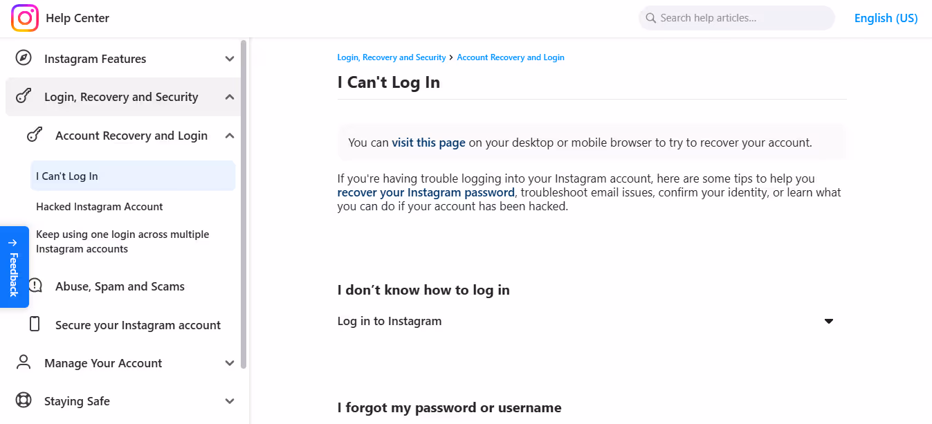
Task: Click the English (US) language selector
Action: pyautogui.click(x=886, y=17)
